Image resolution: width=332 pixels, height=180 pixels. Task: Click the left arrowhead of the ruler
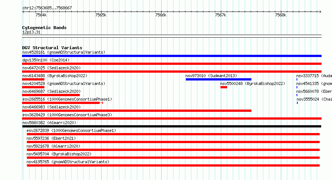pos(23,12)
